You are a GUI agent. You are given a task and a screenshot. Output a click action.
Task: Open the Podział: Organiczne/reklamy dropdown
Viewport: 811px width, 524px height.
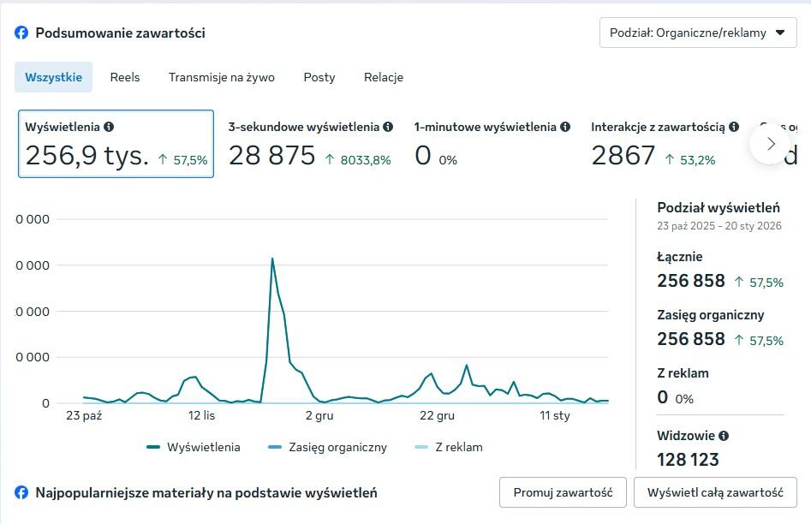(x=698, y=33)
